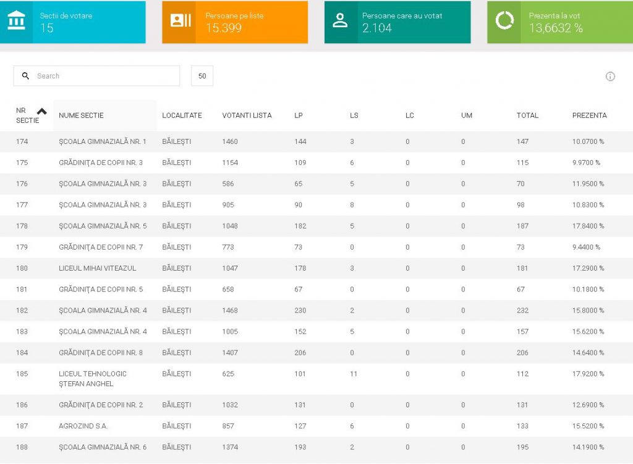
Task: Click voters-on-list value 1154
Action: (230, 162)
